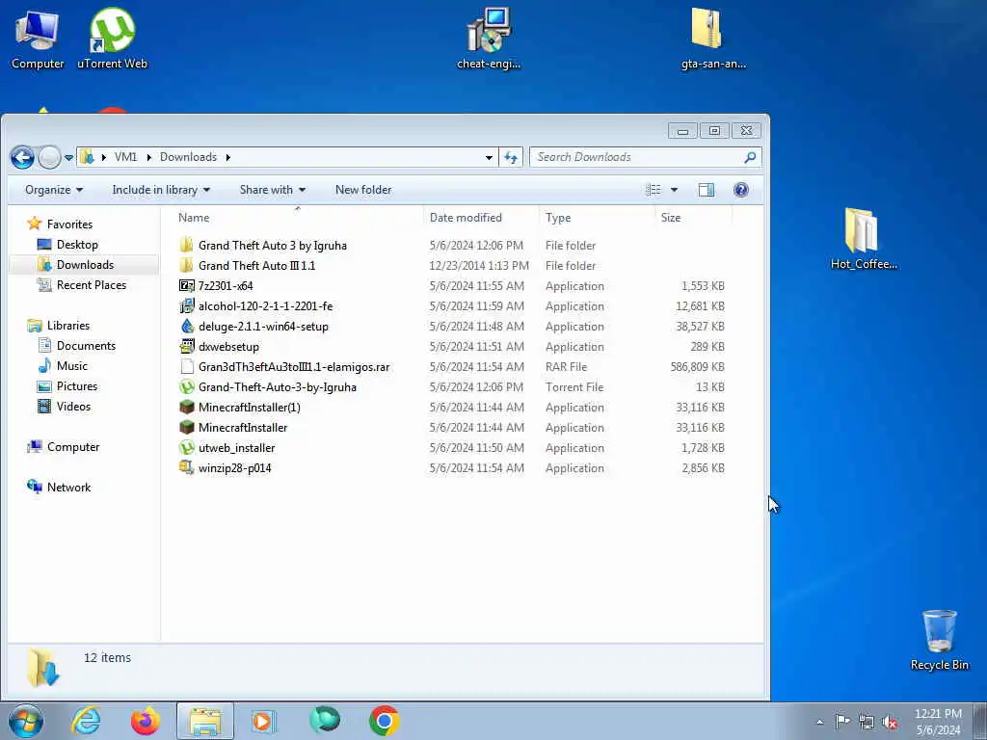Viewport: 987px width, 740px height.
Task: Click the VM1 breadcrumb segment
Action: 126,157
